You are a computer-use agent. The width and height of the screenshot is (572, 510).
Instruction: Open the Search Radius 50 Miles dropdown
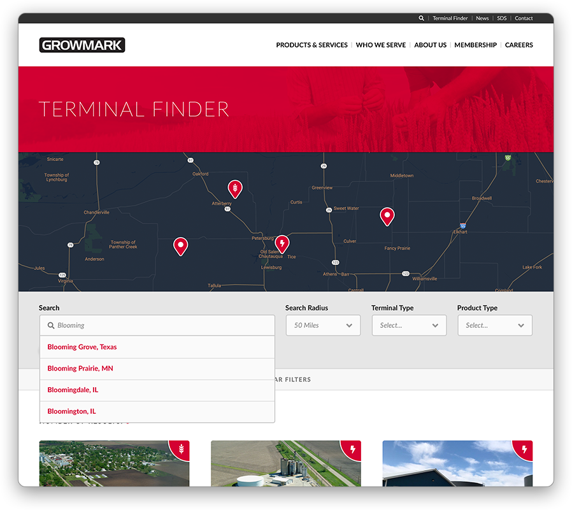click(x=323, y=325)
